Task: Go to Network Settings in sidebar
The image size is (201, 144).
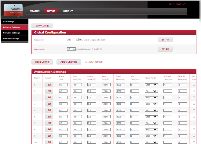Action: (x=11, y=33)
